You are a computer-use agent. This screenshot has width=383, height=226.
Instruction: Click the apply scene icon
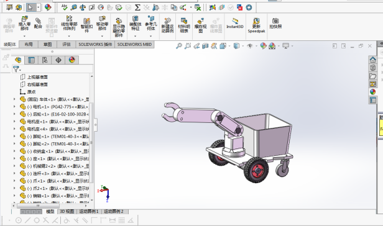point(272,46)
